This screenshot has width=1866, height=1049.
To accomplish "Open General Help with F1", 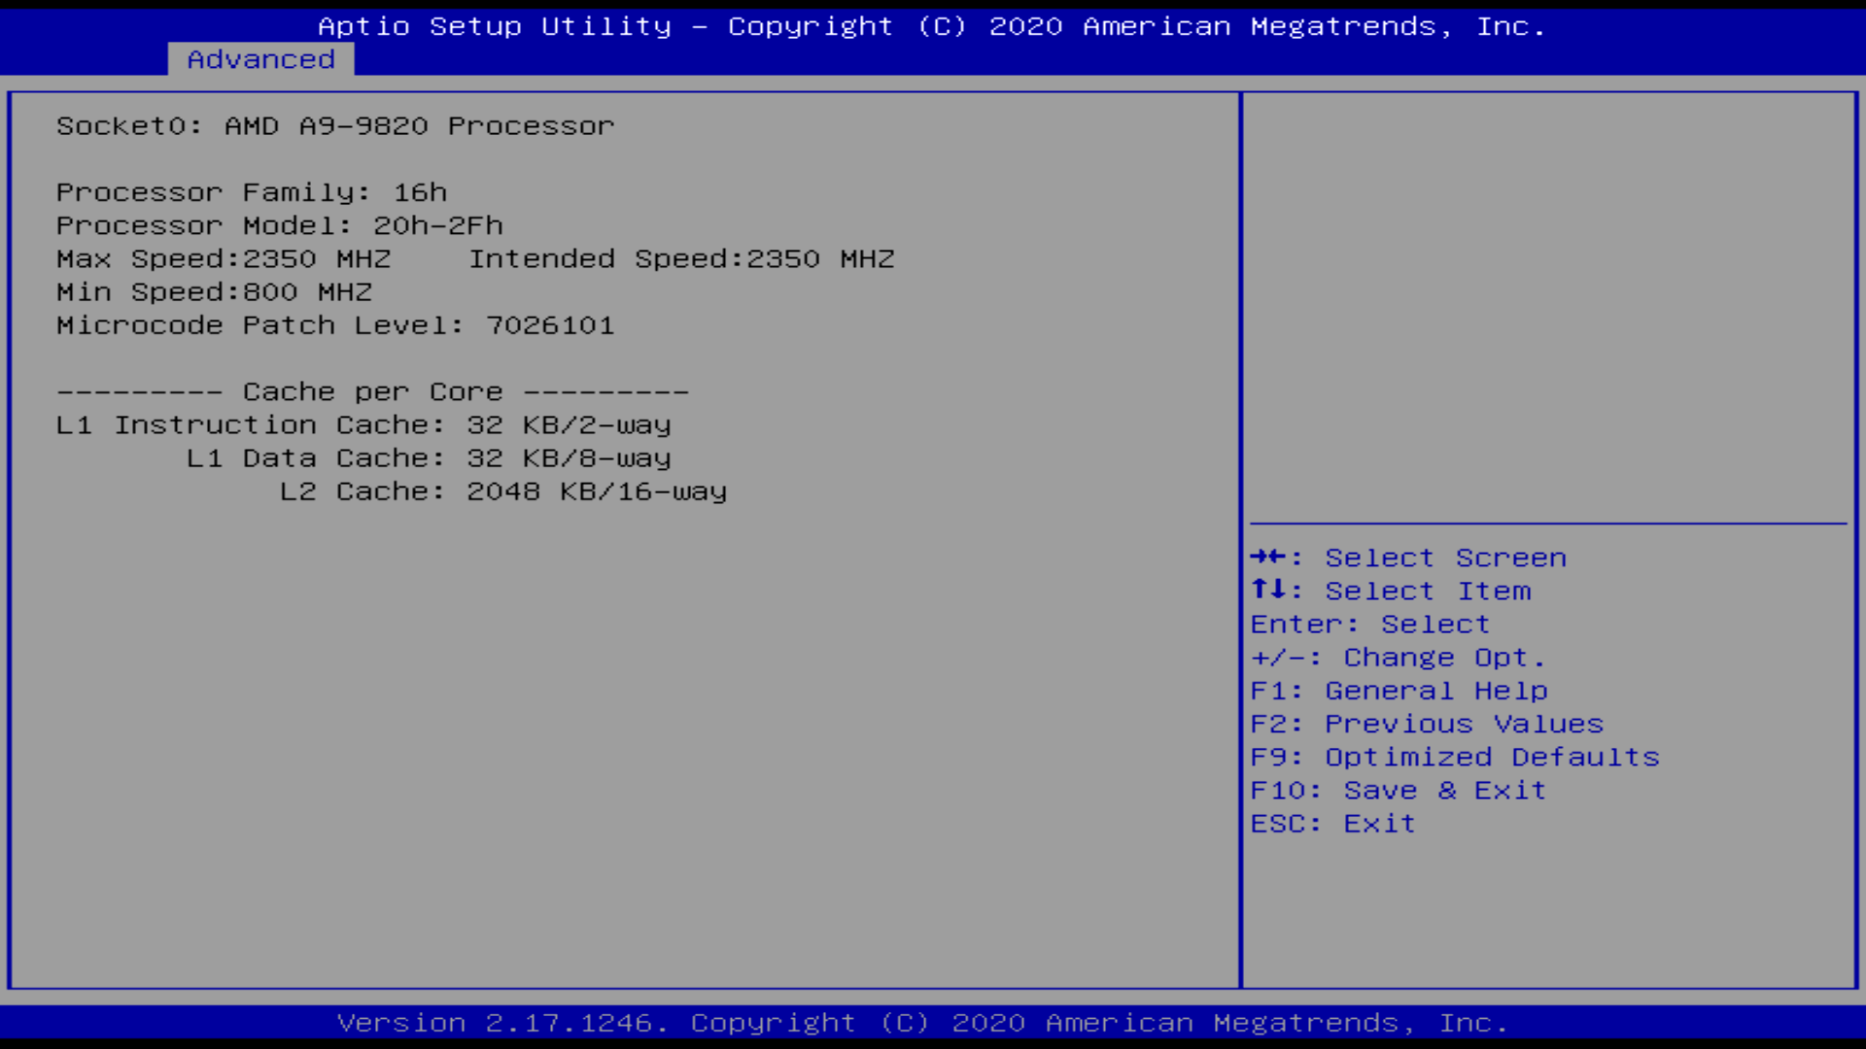I will (1399, 691).
